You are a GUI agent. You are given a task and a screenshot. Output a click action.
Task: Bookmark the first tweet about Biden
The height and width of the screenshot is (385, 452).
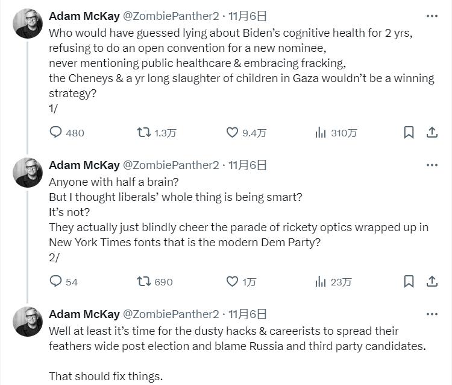[x=409, y=133]
